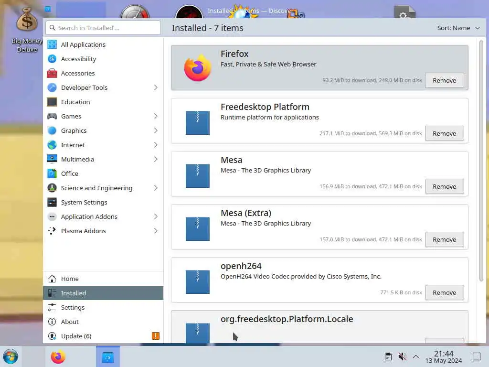This screenshot has width=489, height=367.
Task: Open the Mesa package details
Action: point(319,174)
